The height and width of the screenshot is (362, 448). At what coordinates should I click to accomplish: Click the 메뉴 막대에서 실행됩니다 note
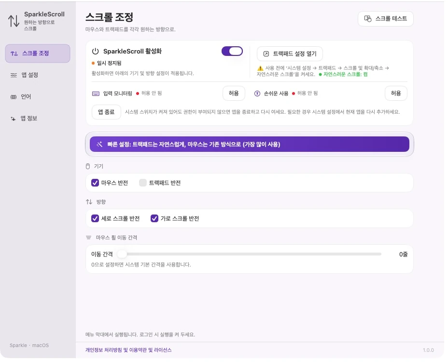140,335
